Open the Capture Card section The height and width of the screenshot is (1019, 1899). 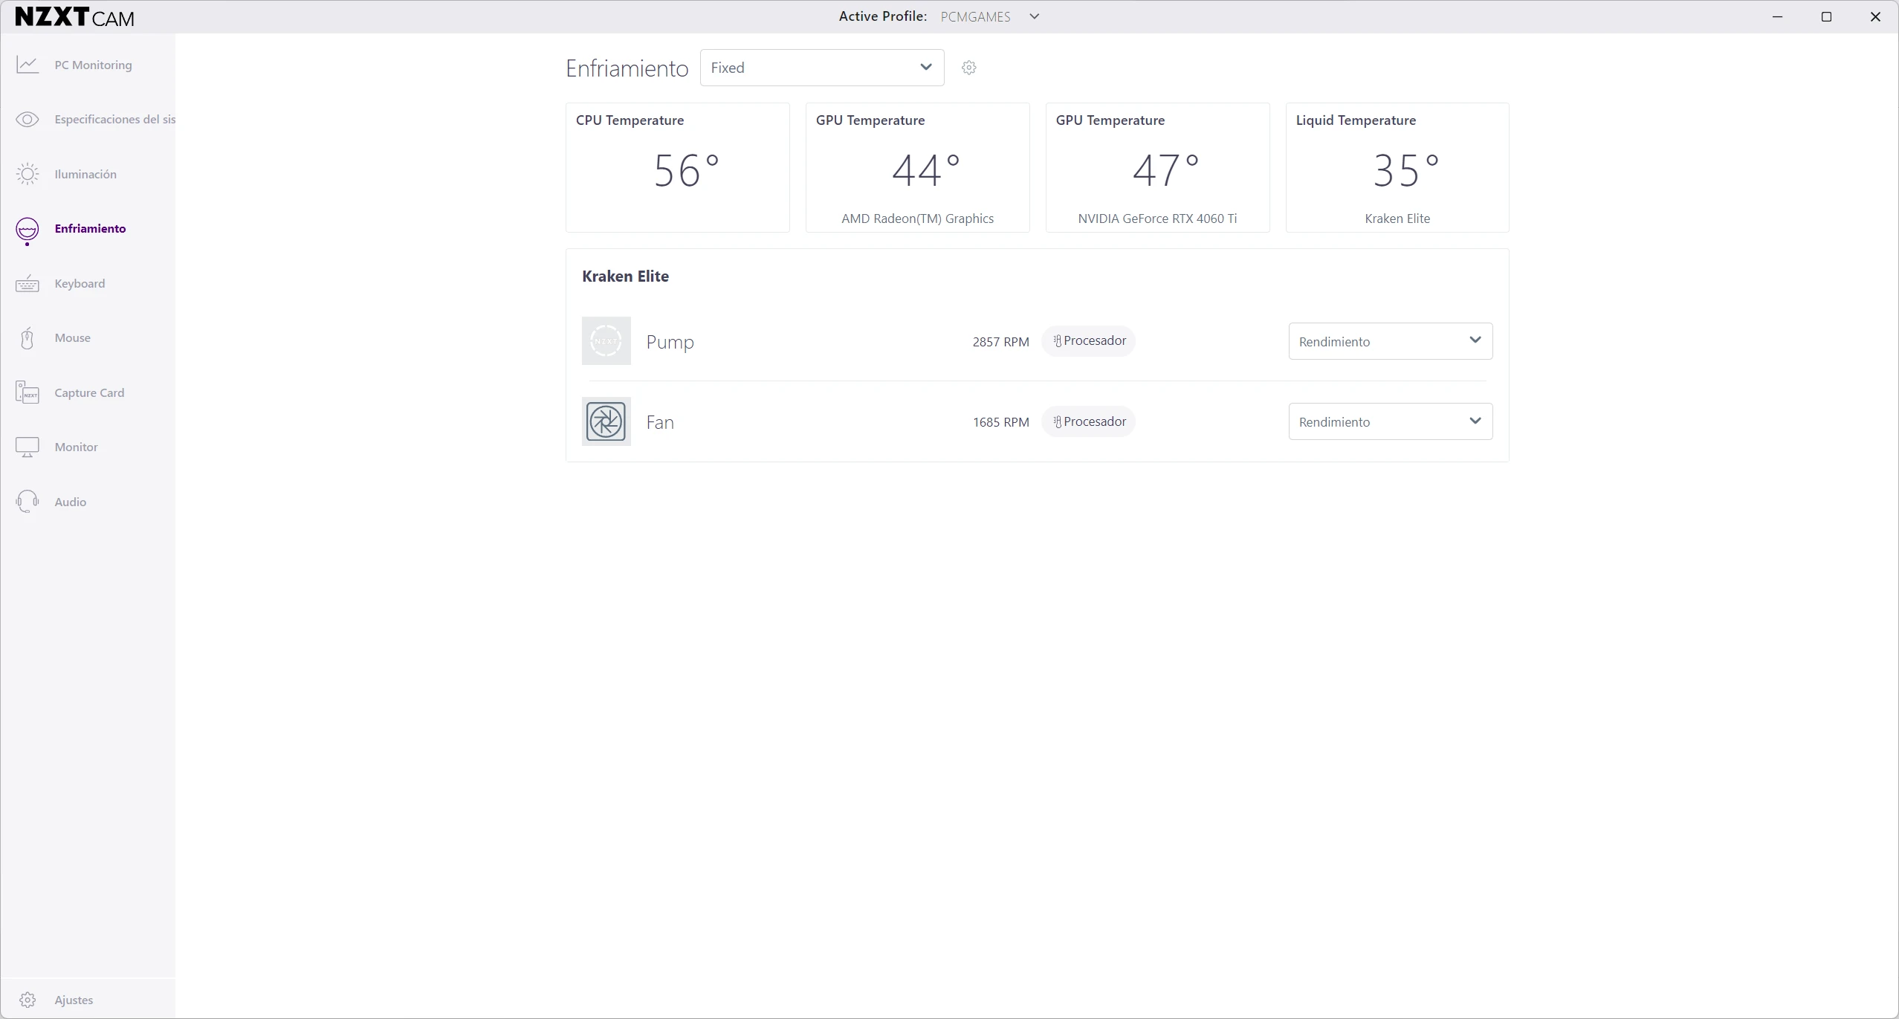click(89, 392)
